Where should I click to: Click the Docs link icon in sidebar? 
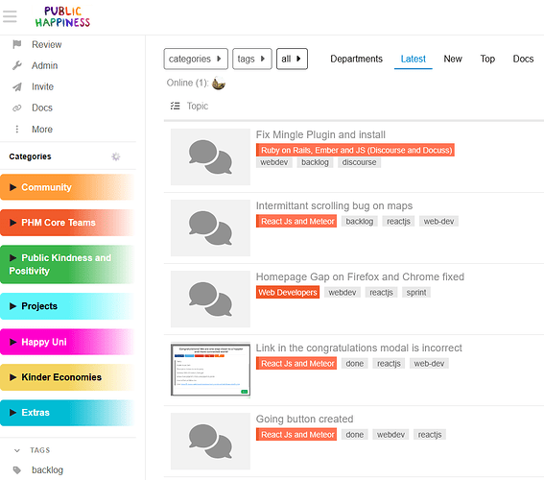click(17, 108)
